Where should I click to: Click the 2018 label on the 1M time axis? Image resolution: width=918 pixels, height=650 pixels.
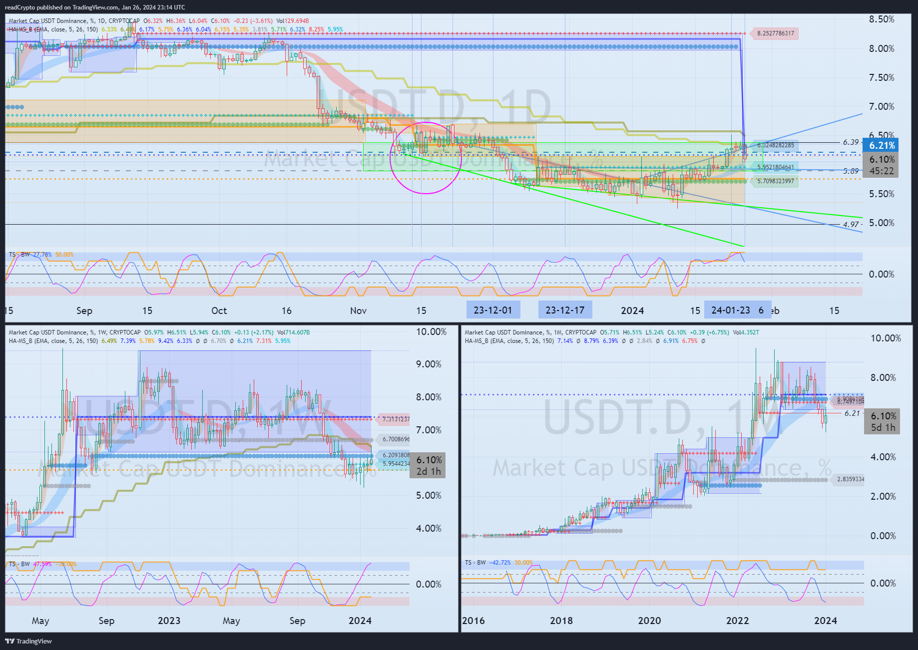tap(561, 621)
